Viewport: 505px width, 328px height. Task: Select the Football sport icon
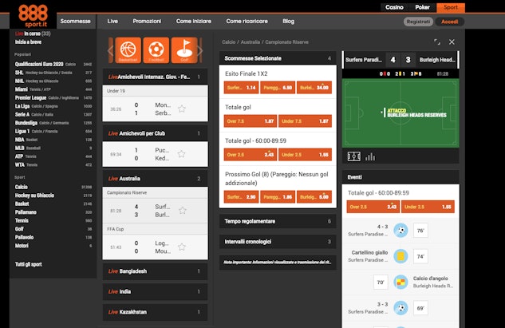(x=156, y=50)
